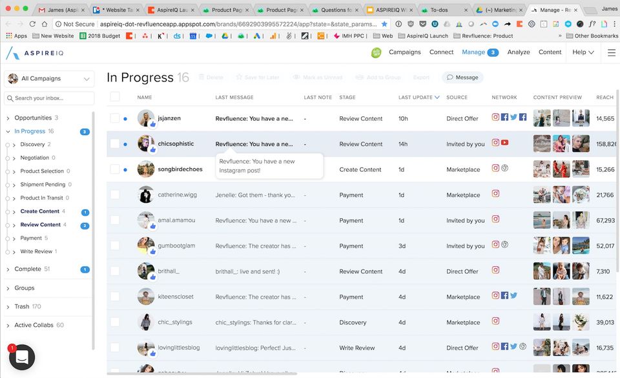This screenshot has height=378, width=620.
Task: Click catherine.wigg's Instagram network icon
Action: (496, 193)
